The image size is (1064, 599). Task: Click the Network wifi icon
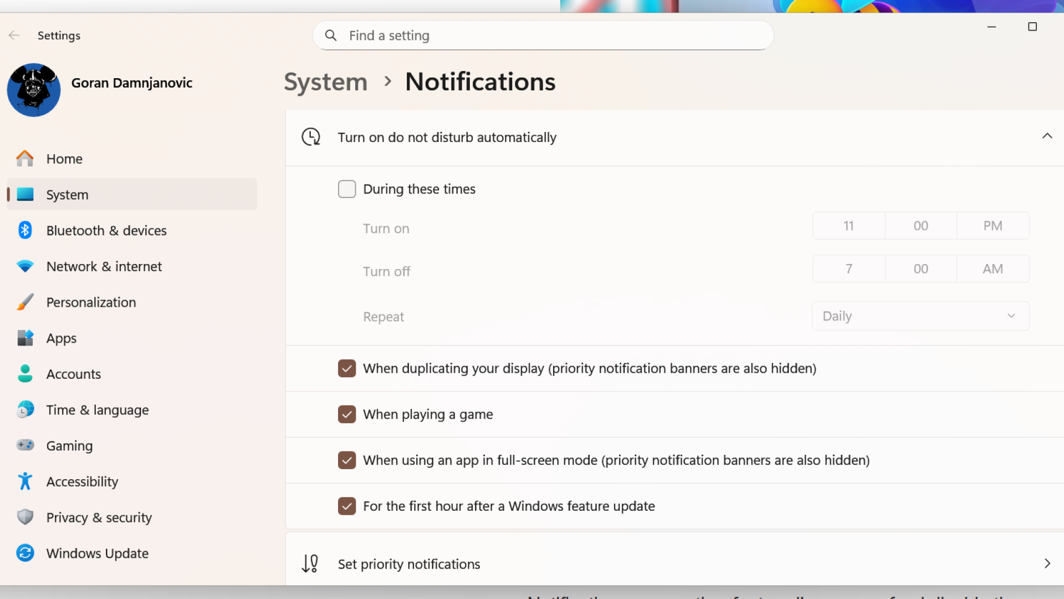[x=25, y=266]
